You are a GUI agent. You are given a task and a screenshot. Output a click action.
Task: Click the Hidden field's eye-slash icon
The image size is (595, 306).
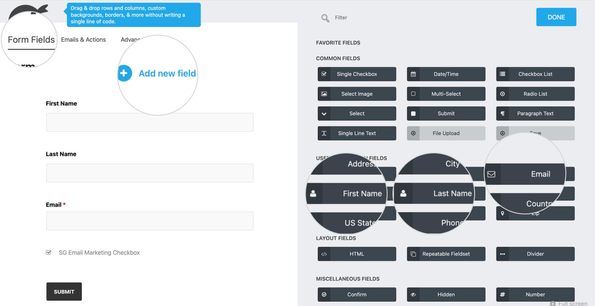tap(413, 294)
